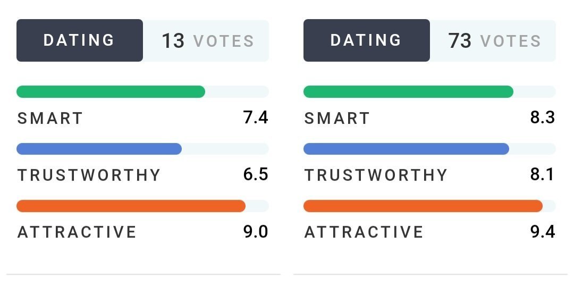Click the 13 VOTES count
The height and width of the screenshot is (296, 574).
(207, 41)
